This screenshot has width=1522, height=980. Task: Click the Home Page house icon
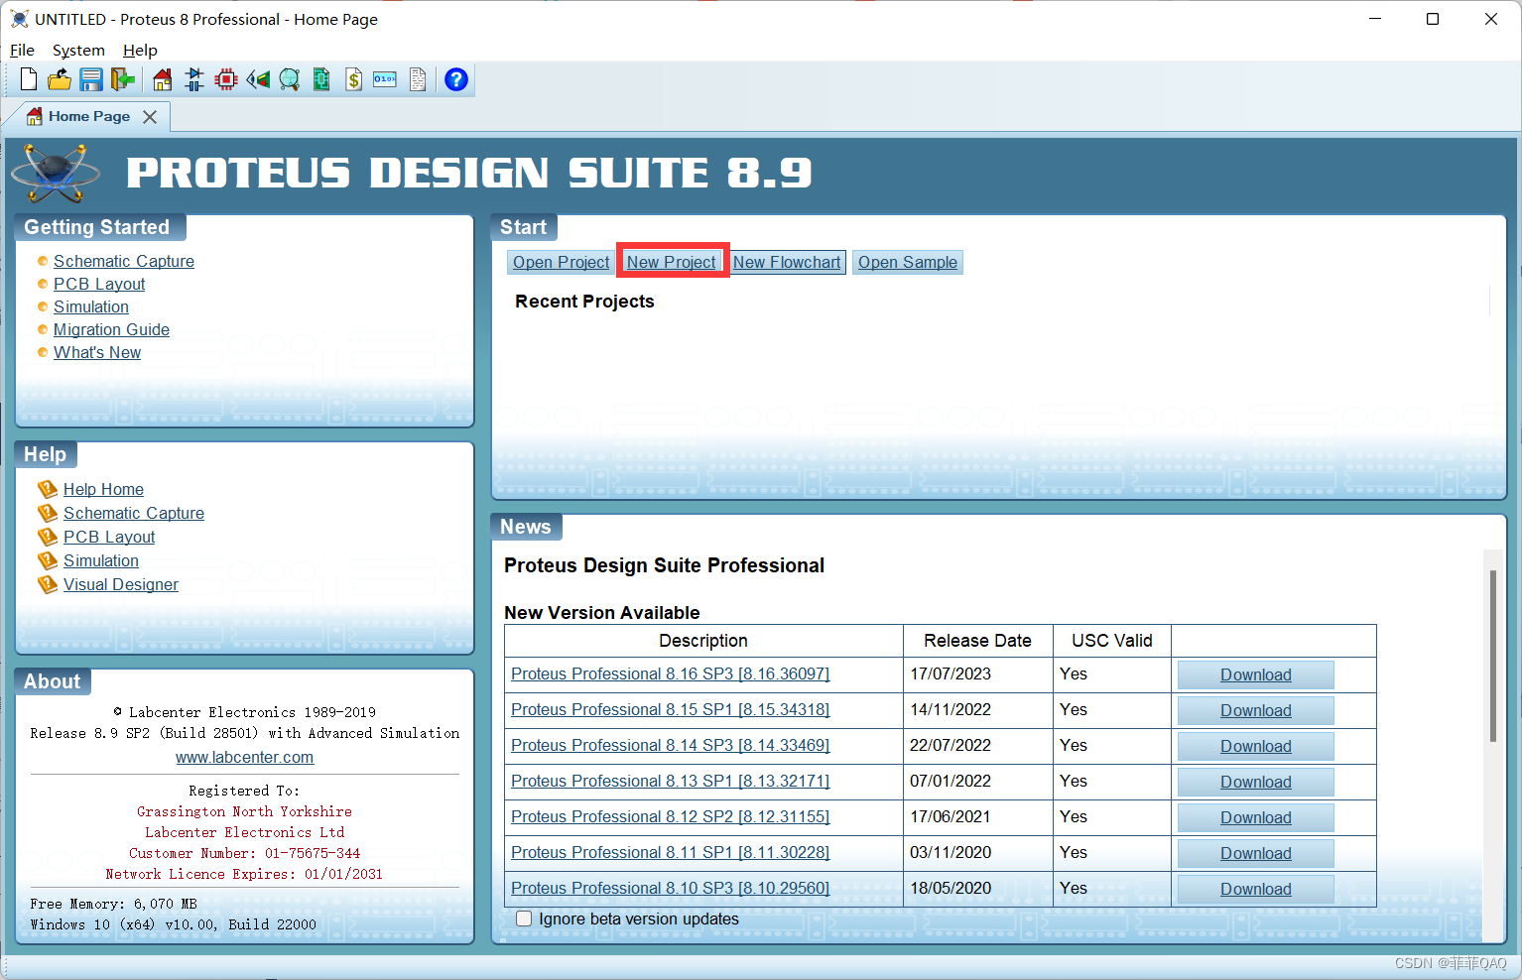pos(163,79)
